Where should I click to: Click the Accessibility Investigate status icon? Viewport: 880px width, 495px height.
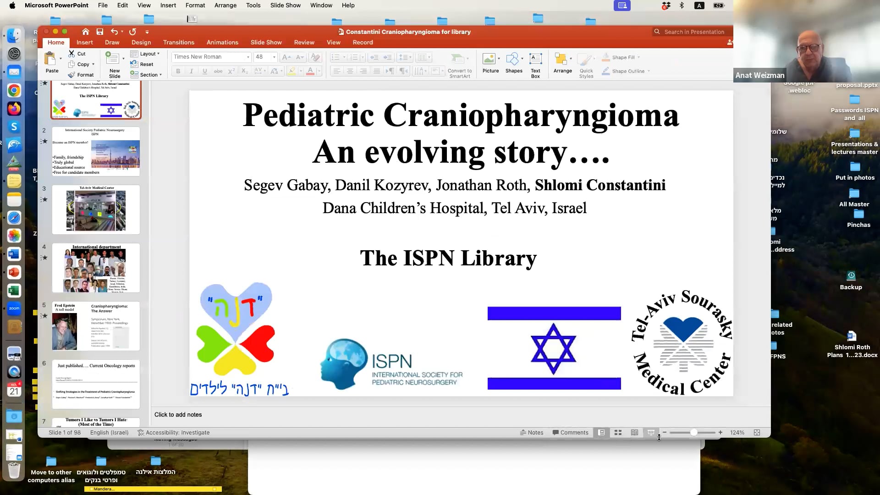coord(141,433)
